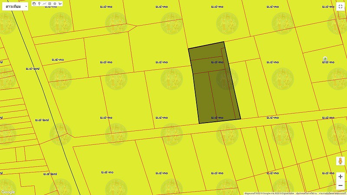
Task: Open the report a map error link
Action: pos(333,193)
